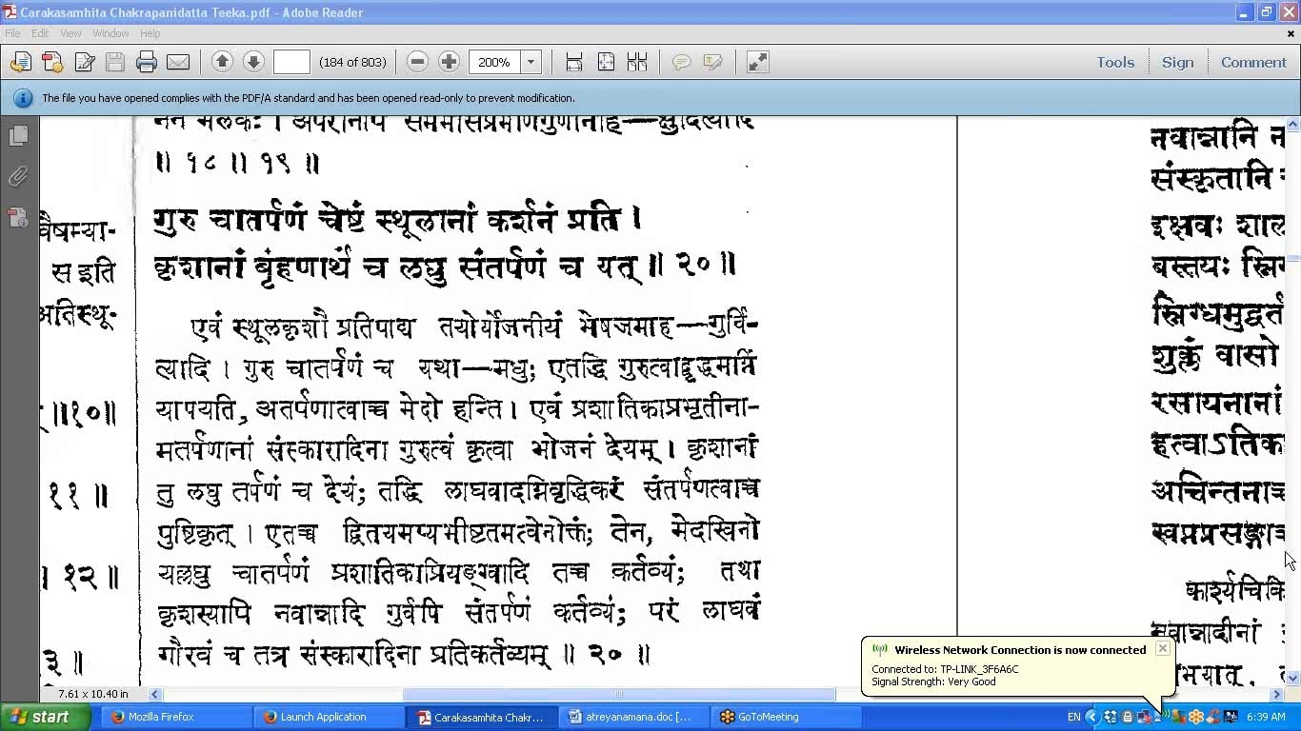Click the email envelope icon
The height and width of the screenshot is (731, 1301).
click(178, 63)
